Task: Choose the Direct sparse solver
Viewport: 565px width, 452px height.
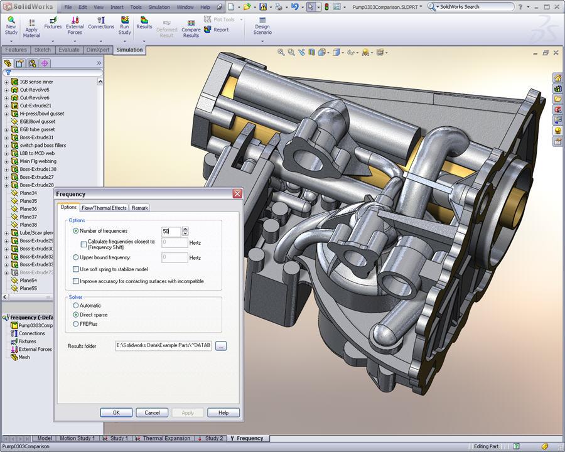Action: [76, 315]
